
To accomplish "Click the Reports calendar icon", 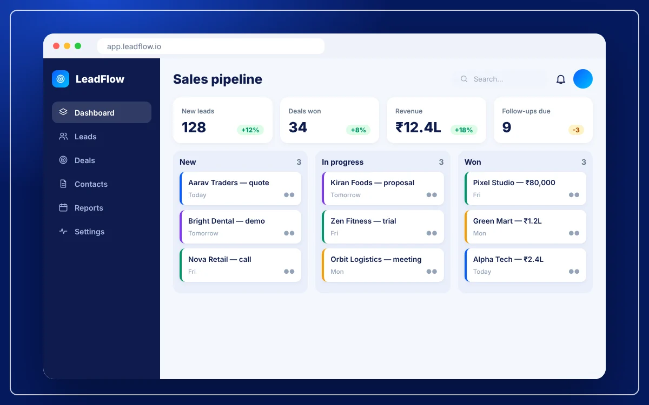I will [x=63, y=207].
